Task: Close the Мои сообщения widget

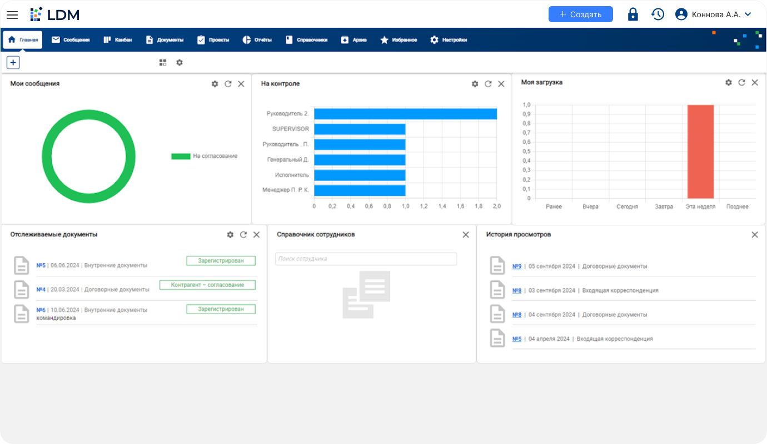Action: 241,84
